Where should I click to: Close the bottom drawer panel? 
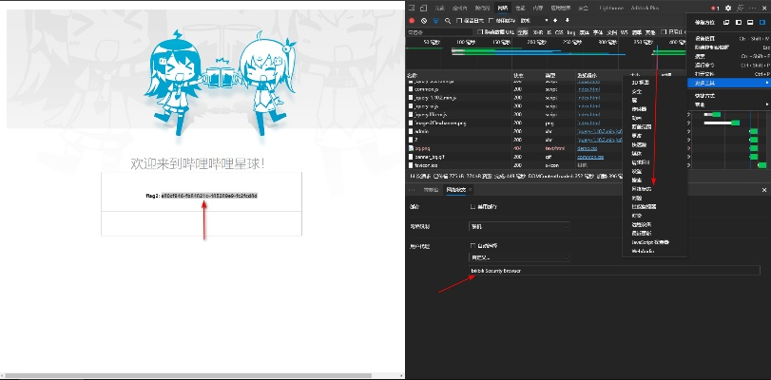[x=764, y=190]
